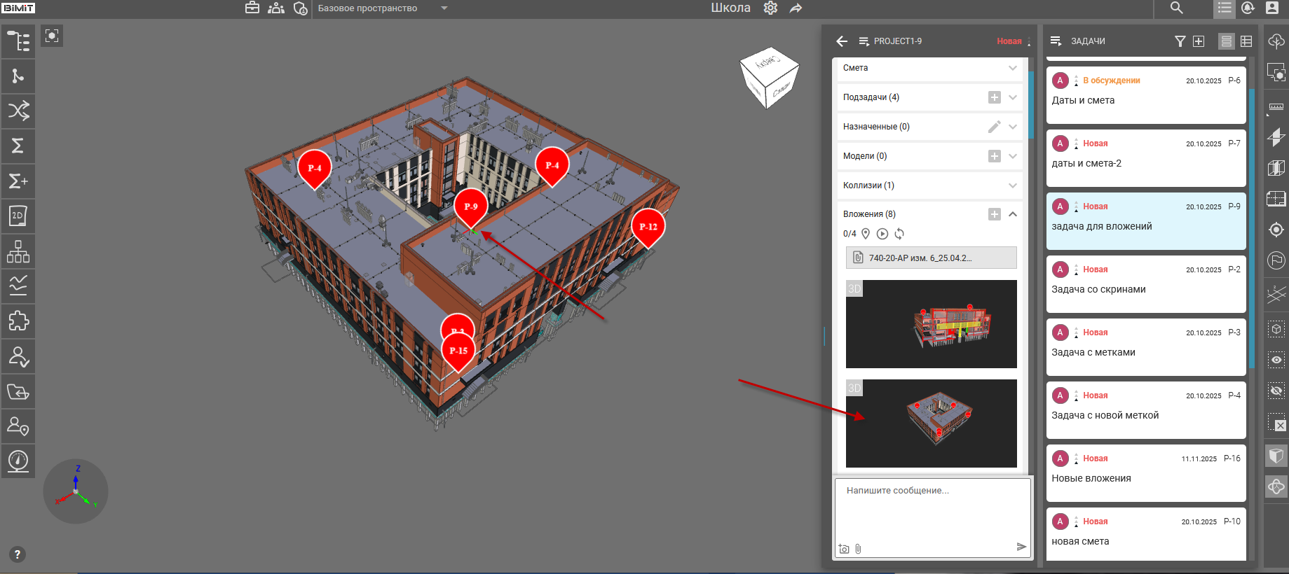Click the camera screenshot icon in message box
Viewport: 1289px width, 574px height.
pos(844,549)
